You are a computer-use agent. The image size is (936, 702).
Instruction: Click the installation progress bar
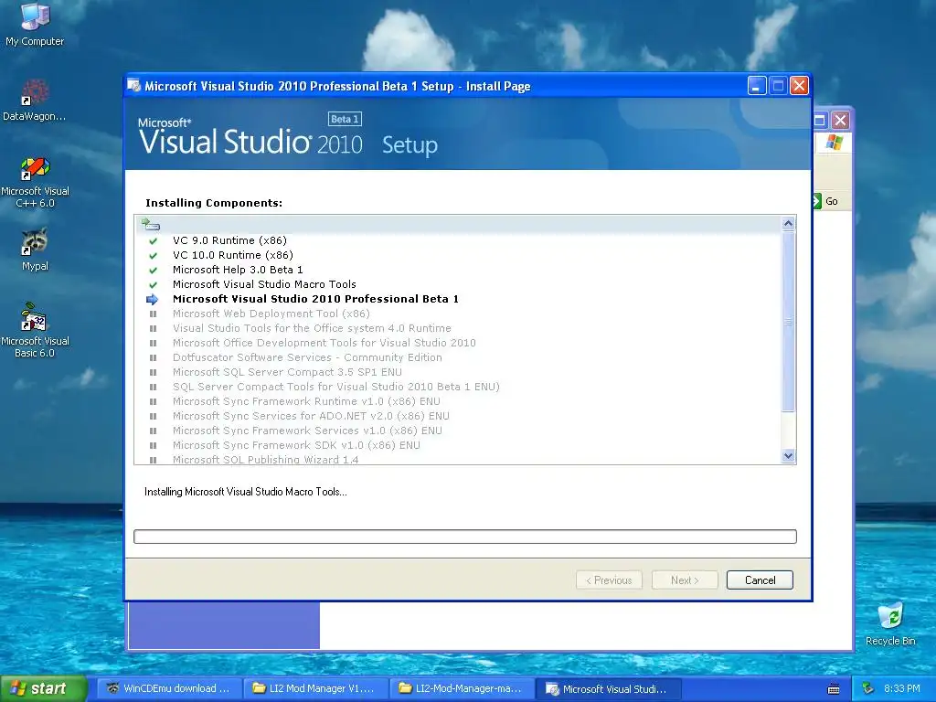465,537
